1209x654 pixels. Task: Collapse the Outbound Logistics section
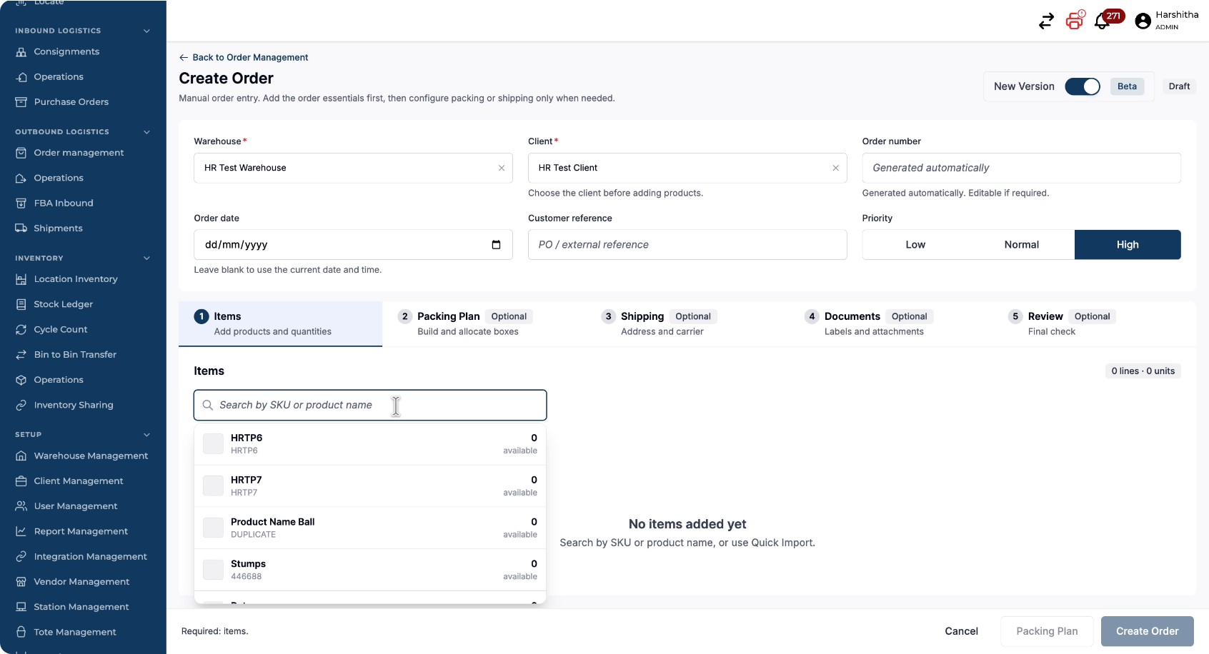(x=146, y=132)
